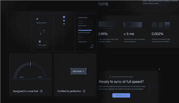Select the highlighted blue bar in Latest requests
This screenshot has height=103, width=179.
coord(85,30)
